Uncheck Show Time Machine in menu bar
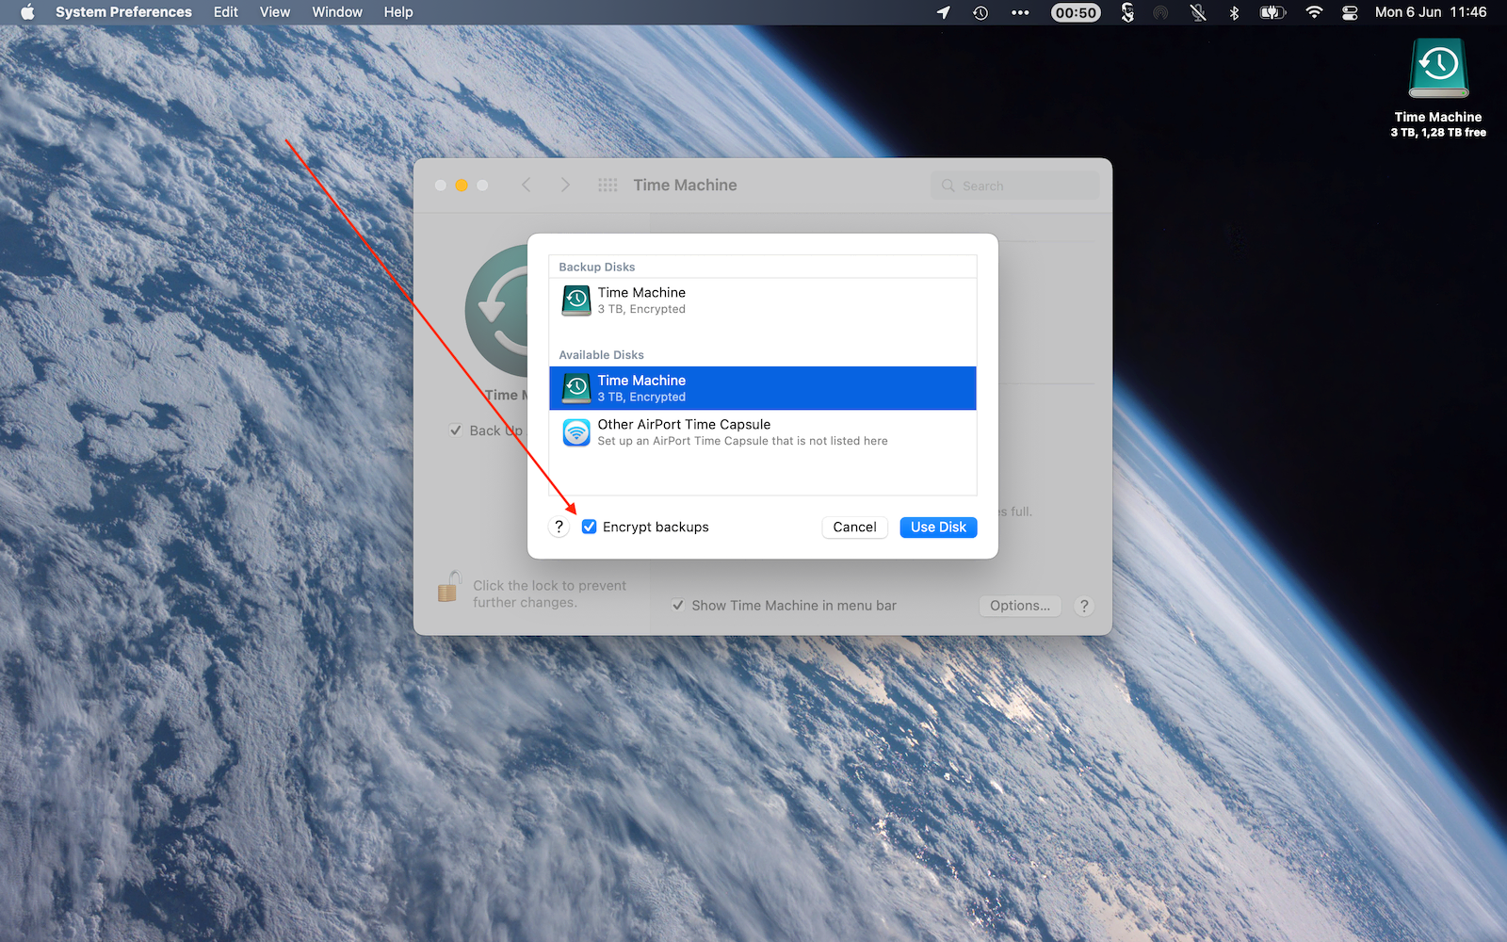 tap(677, 605)
